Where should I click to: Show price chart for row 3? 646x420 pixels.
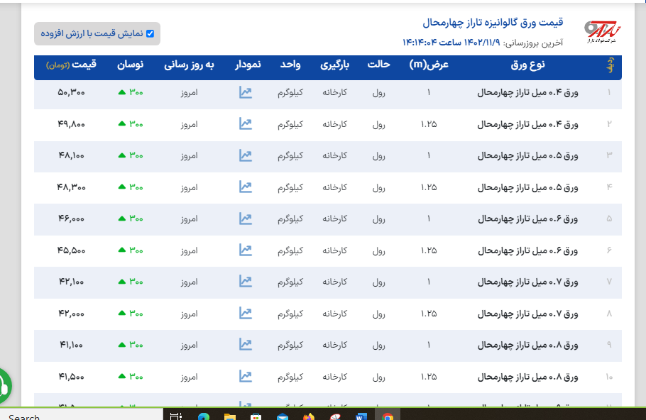tap(246, 155)
